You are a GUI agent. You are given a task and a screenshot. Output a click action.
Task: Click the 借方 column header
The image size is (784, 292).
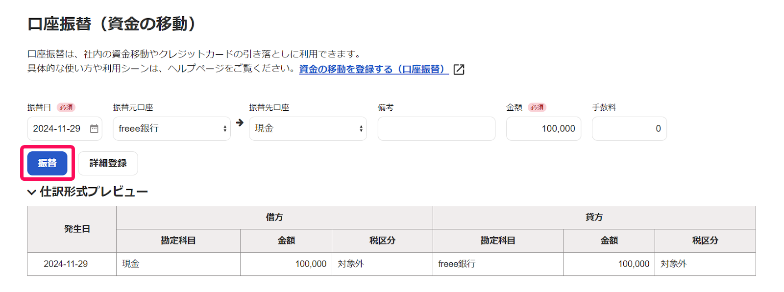click(274, 218)
